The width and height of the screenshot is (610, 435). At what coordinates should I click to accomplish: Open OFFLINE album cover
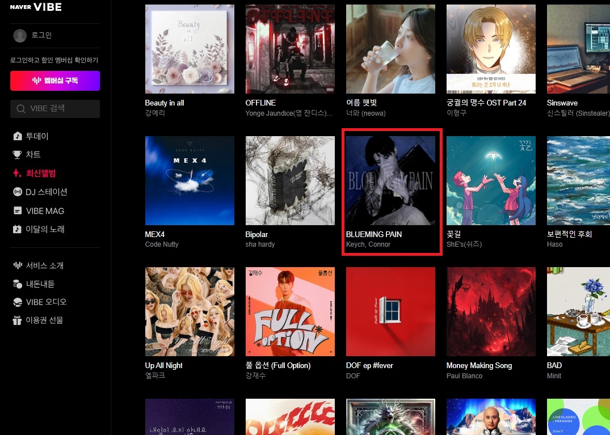[290, 49]
